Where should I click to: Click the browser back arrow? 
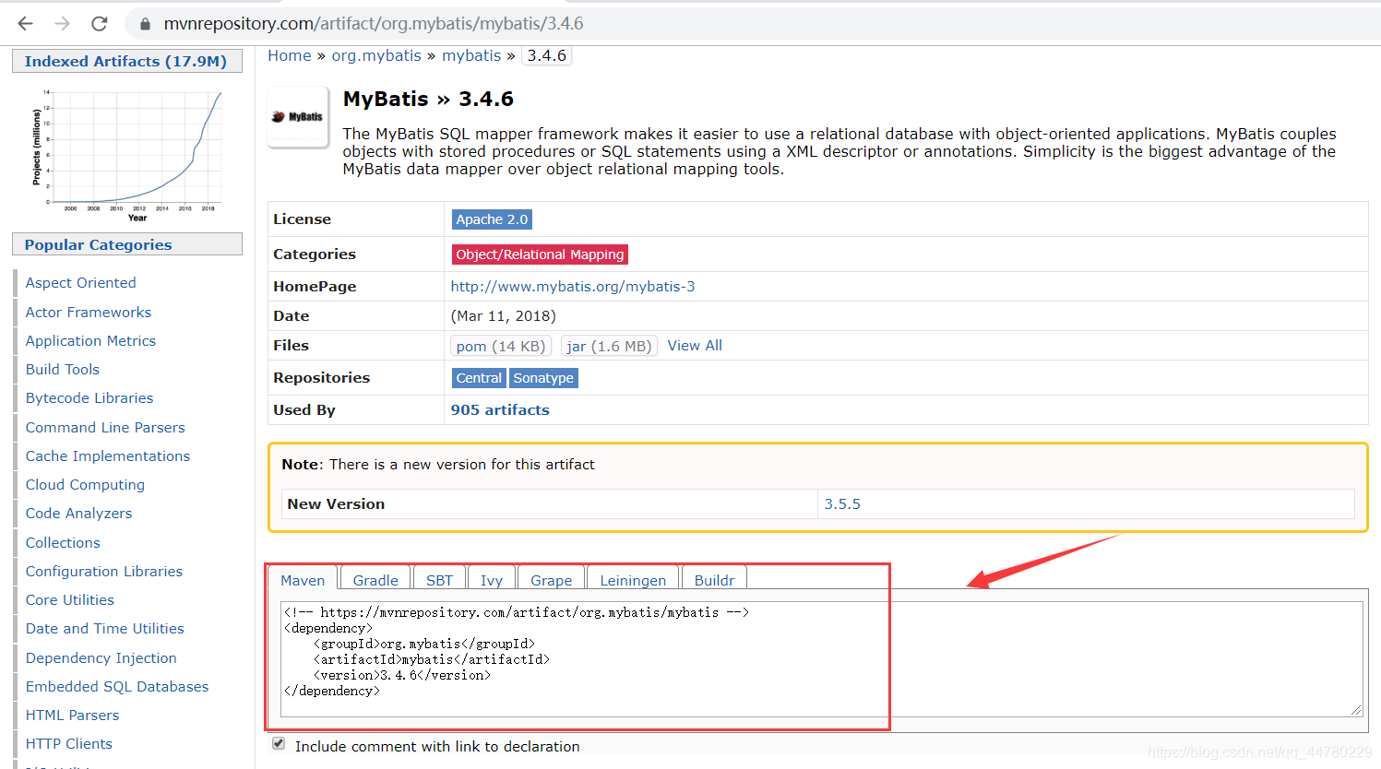click(26, 24)
